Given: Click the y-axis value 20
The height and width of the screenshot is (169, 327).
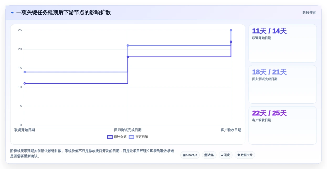Looking at the screenshot, I should click(x=20, y=49).
